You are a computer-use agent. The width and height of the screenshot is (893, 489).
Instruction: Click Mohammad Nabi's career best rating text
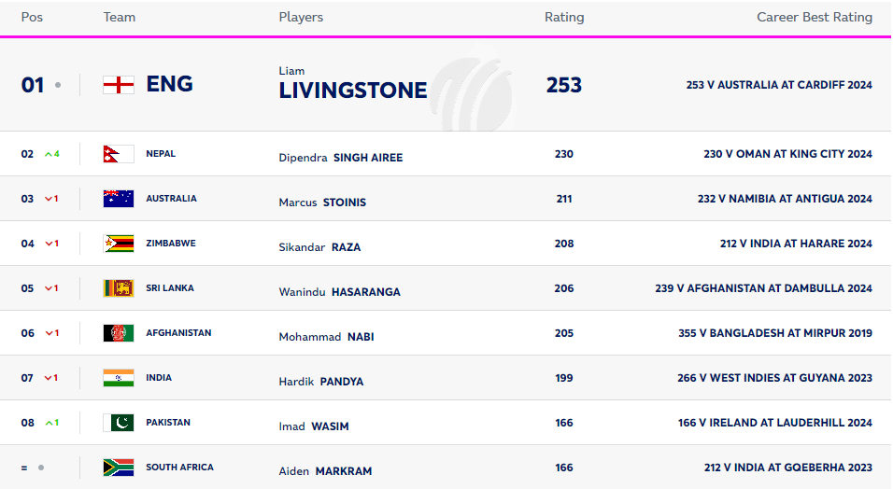point(774,333)
